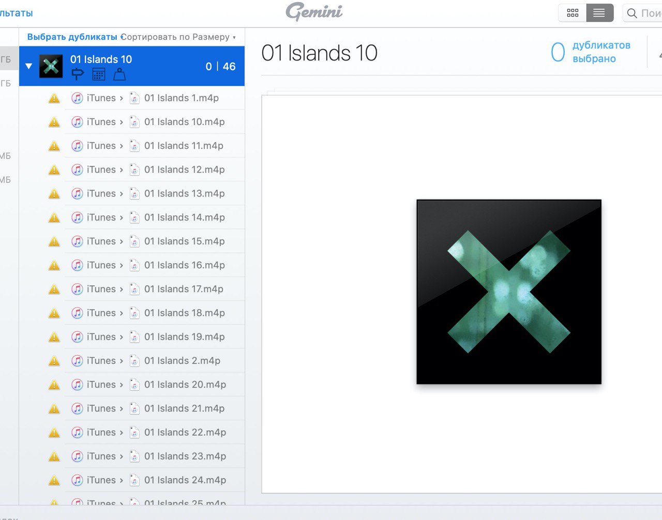
Task: Click the 01 Islands 10 preview title
Action: [x=320, y=53]
